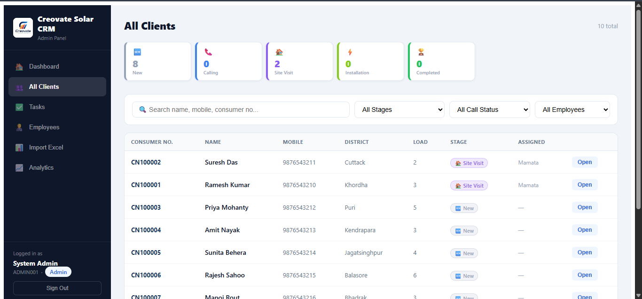
Task: Click the NEW badge icon on New card
Action: [137, 52]
